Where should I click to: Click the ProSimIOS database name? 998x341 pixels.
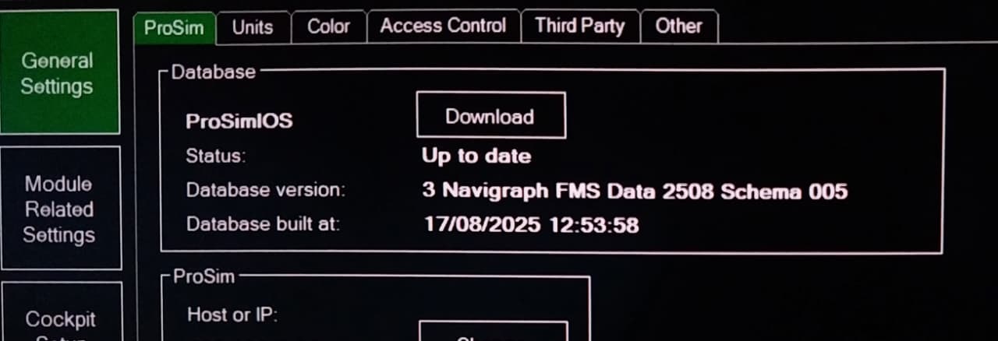tap(239, 121)
